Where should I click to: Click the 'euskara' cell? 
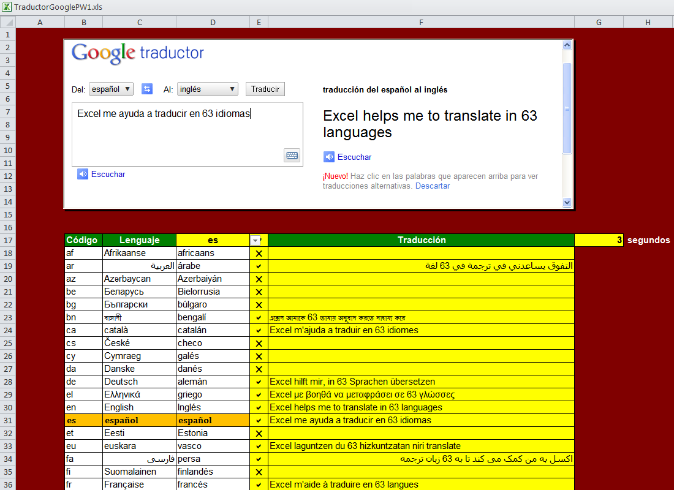click(139, 446)
